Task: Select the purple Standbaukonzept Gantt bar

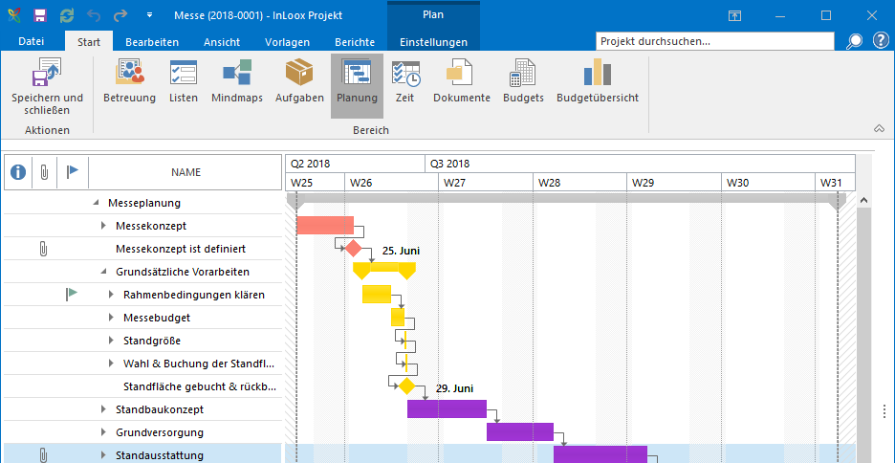Action: (x=447, y=408)
